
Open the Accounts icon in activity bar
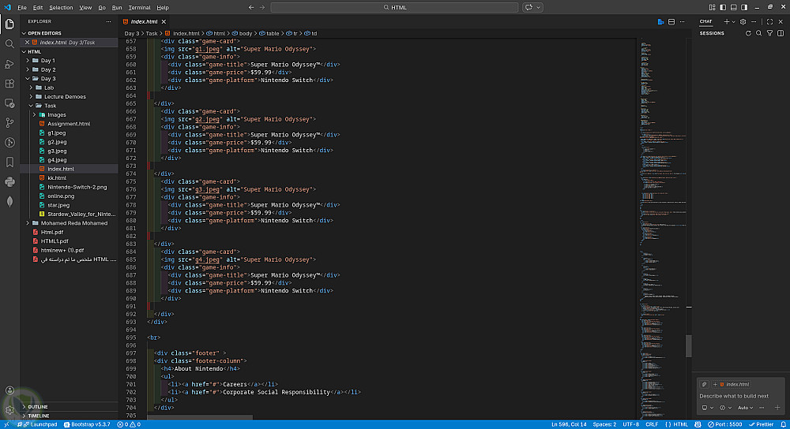click(9, 390)
